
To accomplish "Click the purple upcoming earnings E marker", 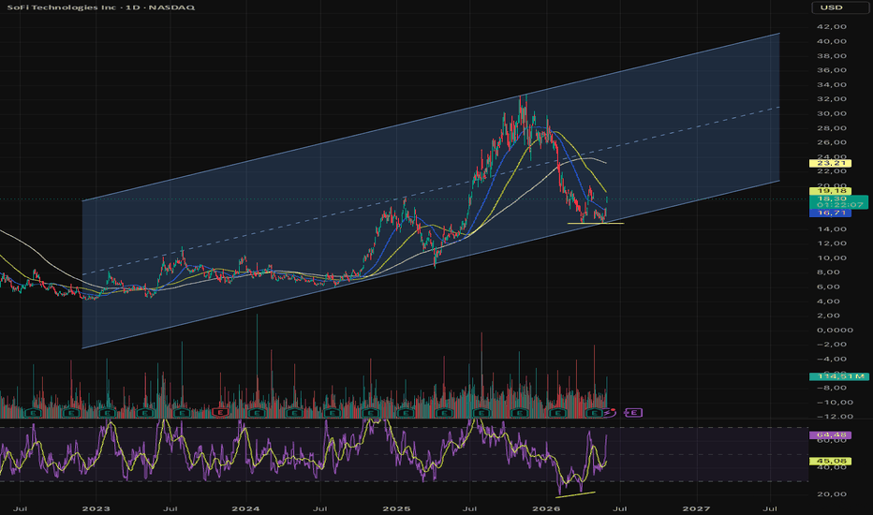I will [633, 413].
